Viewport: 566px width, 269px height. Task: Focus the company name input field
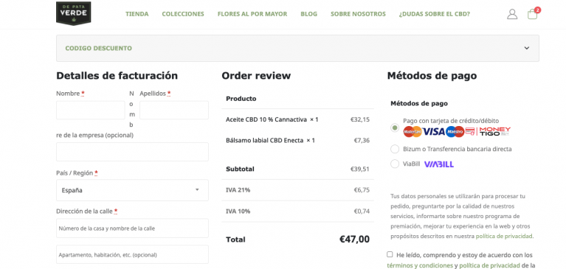click(x=132, y=152)
